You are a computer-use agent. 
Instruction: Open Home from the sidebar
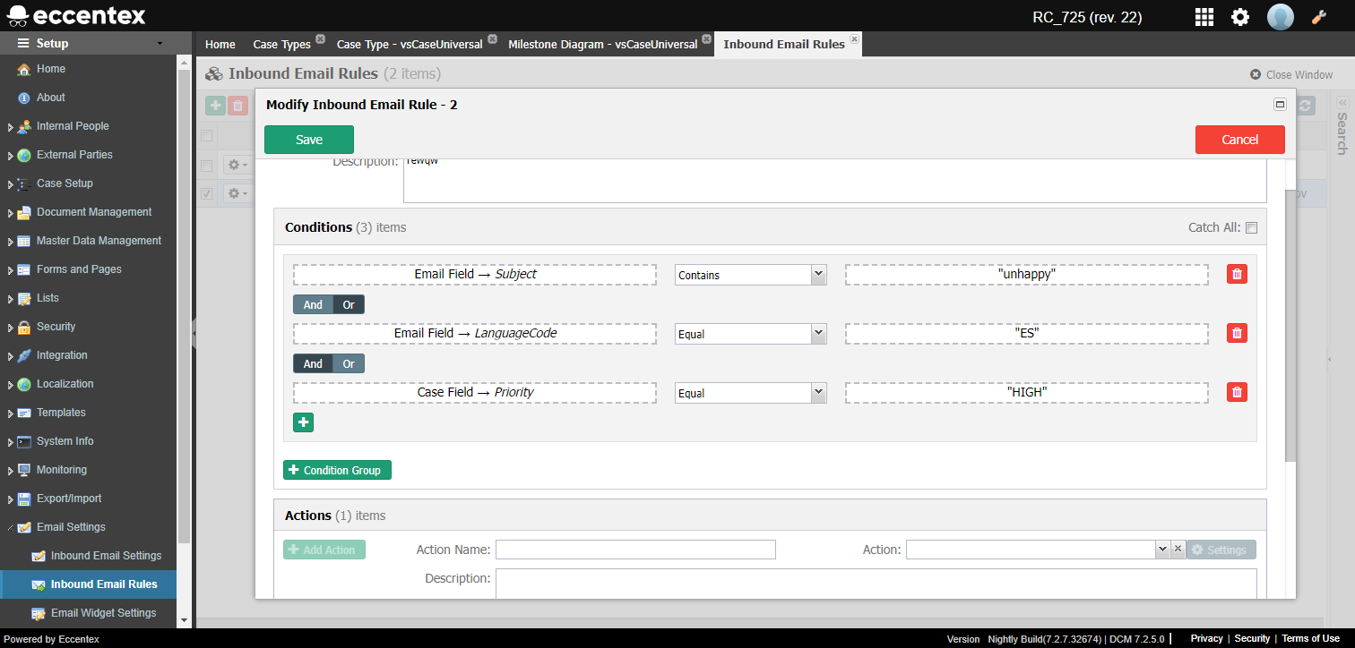point(51,69)
